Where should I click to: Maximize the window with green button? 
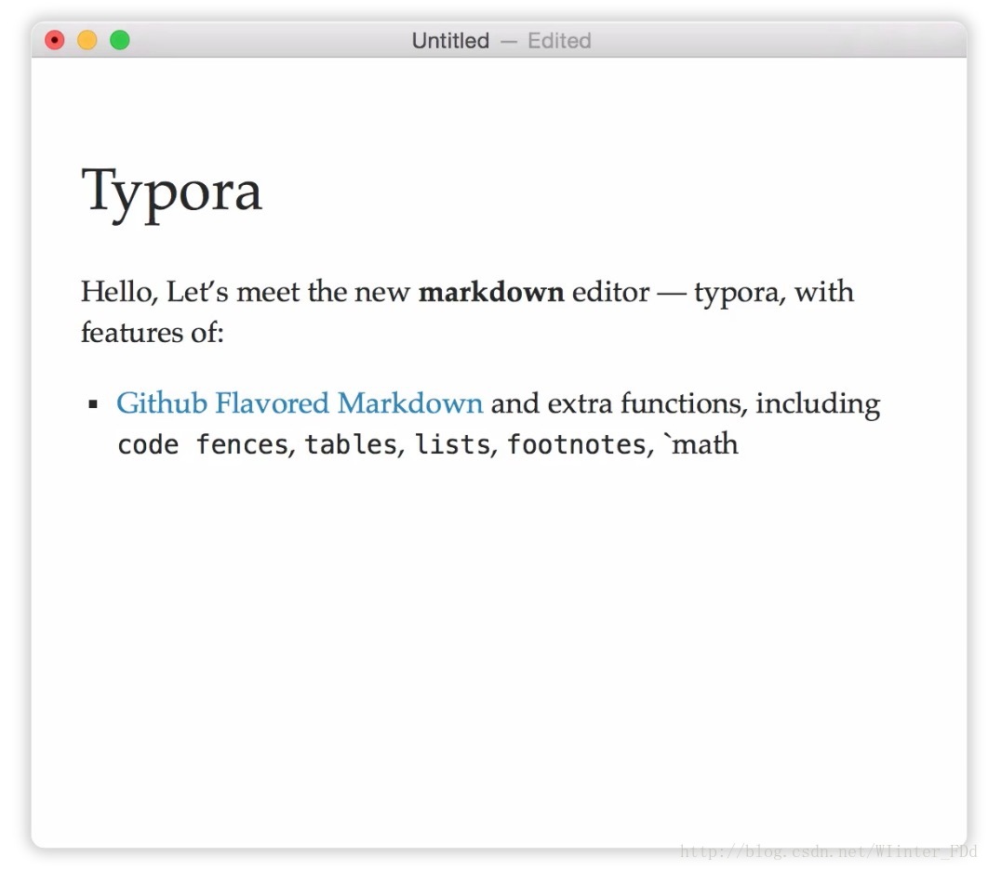(x=120, y=40)
